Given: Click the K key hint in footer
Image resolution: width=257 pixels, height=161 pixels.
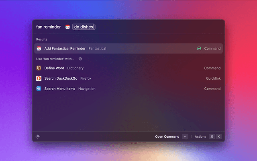Looking at the screenshot, I should [219, 136].
